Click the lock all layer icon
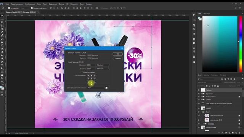244x137 pixels. (218, 86)
